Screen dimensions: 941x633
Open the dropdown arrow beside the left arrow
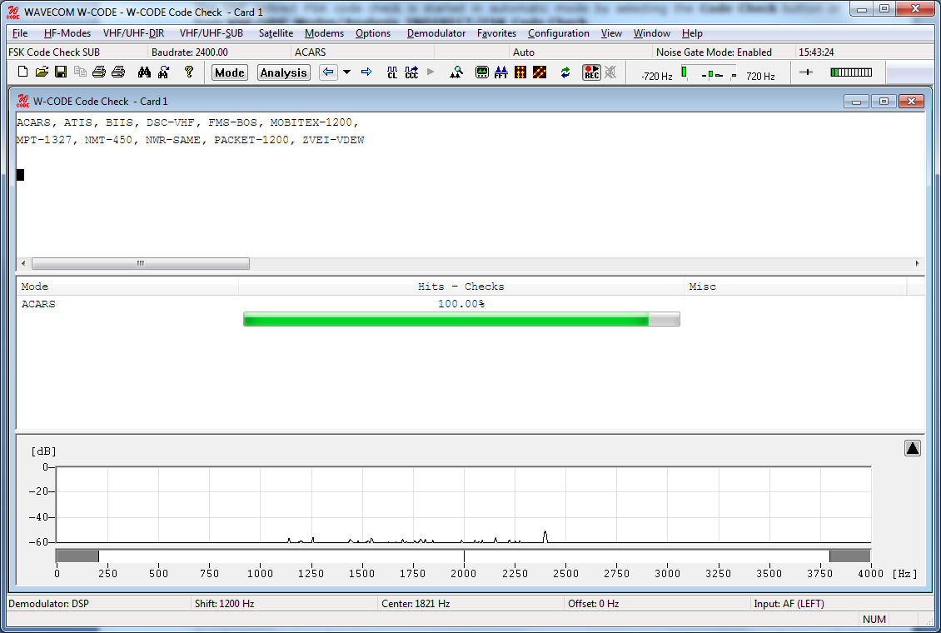347,72
